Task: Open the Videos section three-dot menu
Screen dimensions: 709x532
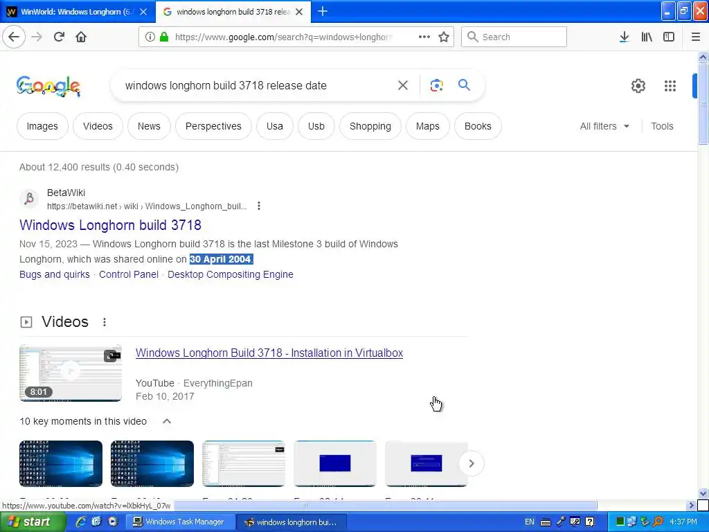Action: point(105,322)
